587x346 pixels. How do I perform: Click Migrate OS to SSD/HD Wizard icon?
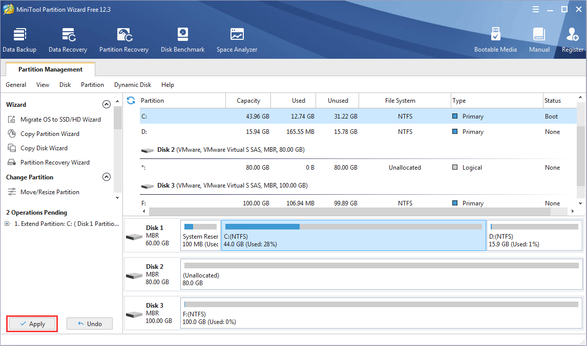tap(12, 120)
